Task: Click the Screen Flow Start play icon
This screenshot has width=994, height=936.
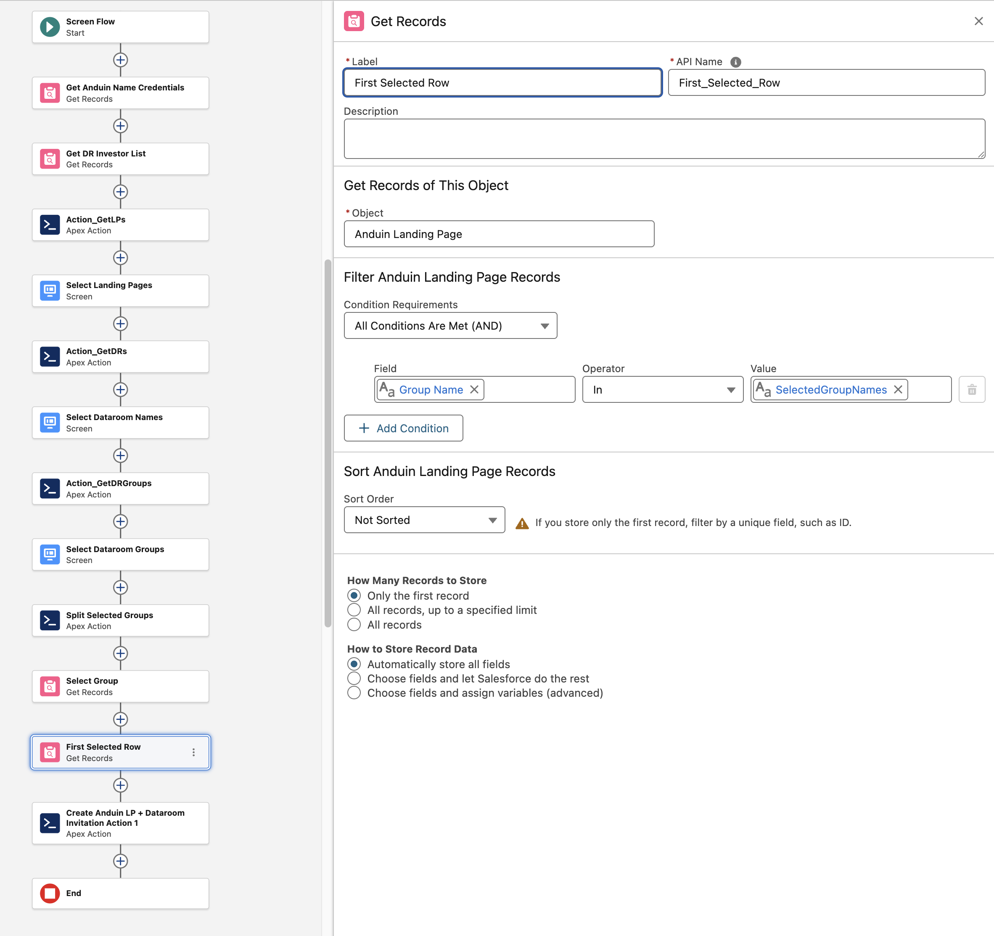Action: pos(50,27)
